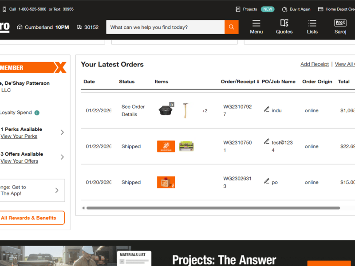The height and width of the screenshot is (266, 355).
Task: Click the Loyalty Spend info icon
Action: pyautogui.click(x=37, y=113)
